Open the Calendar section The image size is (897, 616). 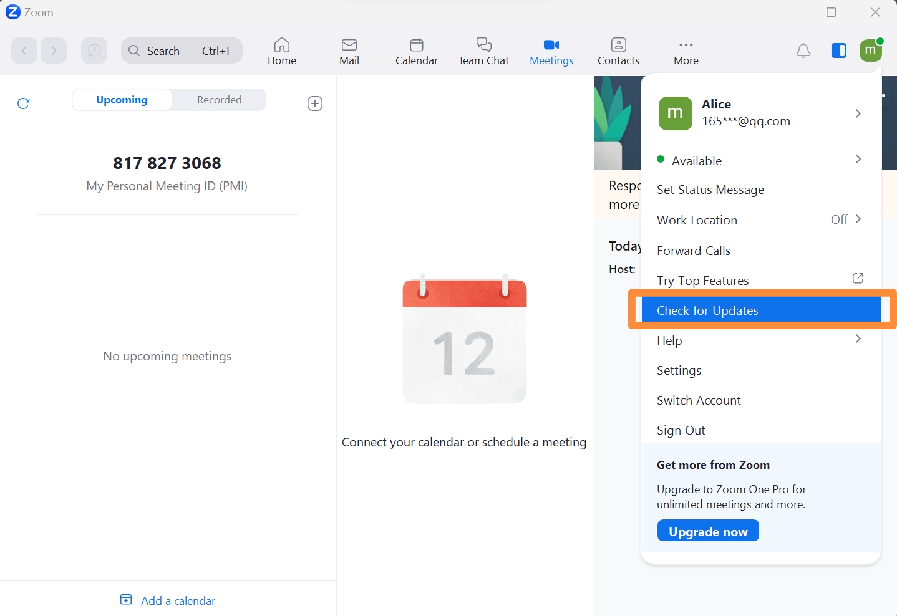tap(417, 51)
